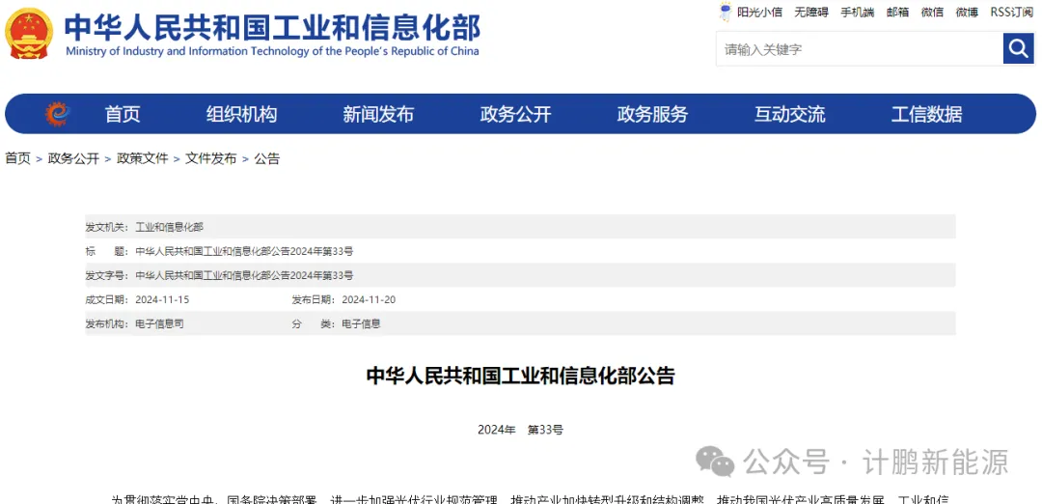Click the gear icon in the navigation bar
This screenshot has height=504, width=1042.
pyautogui.click(x=58, y=114)
